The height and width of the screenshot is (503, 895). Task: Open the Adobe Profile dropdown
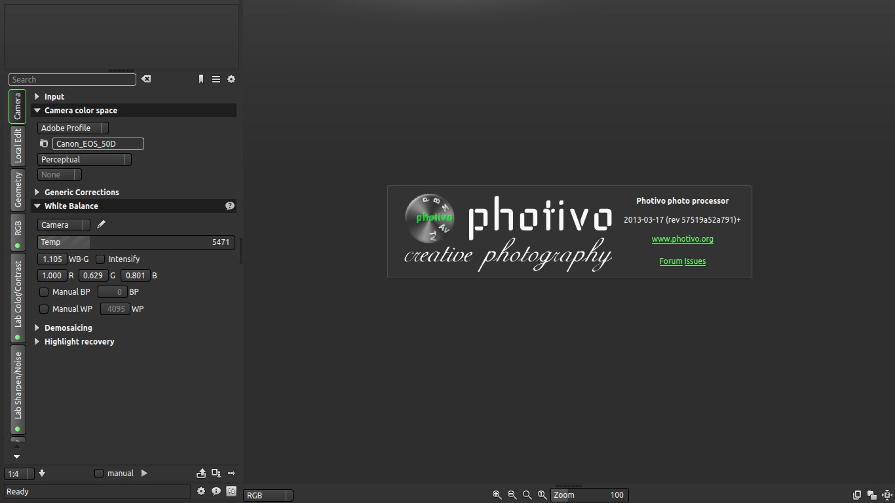click(x=73, y=128)
